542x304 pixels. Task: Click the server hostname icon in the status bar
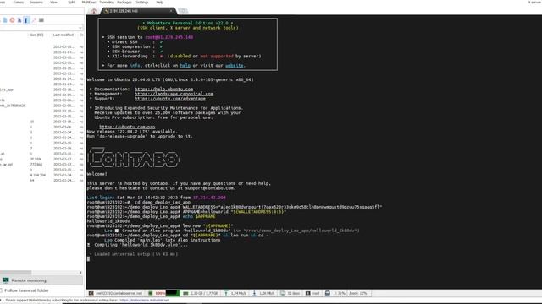[91, 293]
